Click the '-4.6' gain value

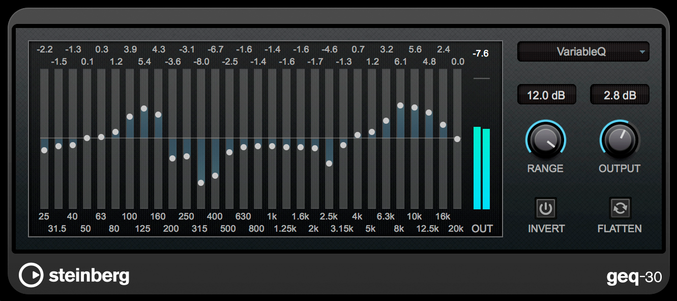coord(329,49)
